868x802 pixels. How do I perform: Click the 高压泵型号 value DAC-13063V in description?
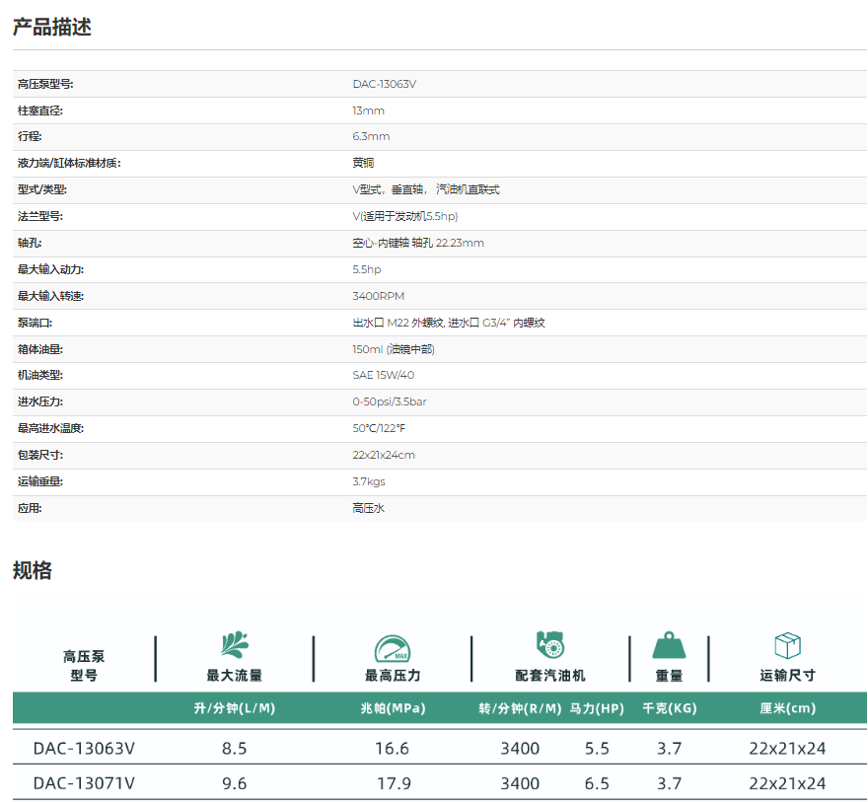pyautogui.click(x=385, y=84)
